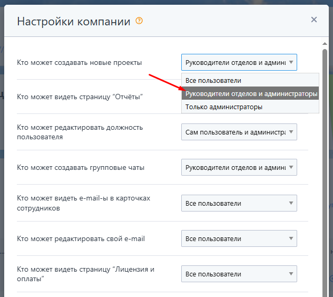333x297 pixels.
Task: Click the "Кто может видеть страницу Отчёты" label
Action: coord(80,97)
